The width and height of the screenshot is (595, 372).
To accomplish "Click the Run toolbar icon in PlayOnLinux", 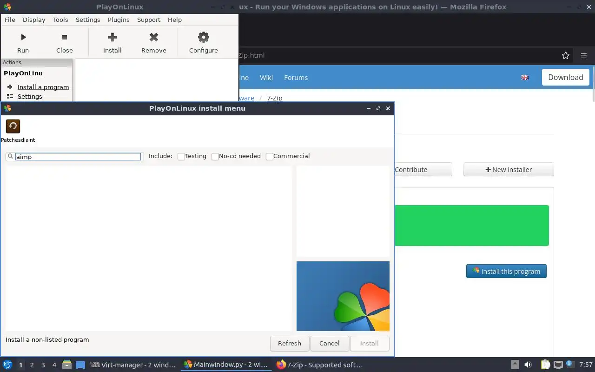I will coord(23,37).
